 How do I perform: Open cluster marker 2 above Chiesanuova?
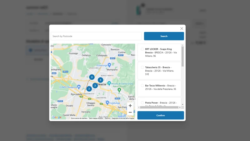(89, 89)
